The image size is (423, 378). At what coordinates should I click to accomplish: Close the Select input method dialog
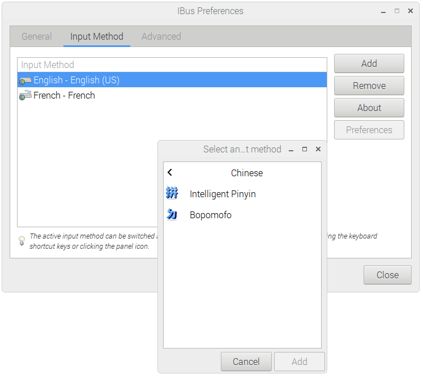click(318, 149)
